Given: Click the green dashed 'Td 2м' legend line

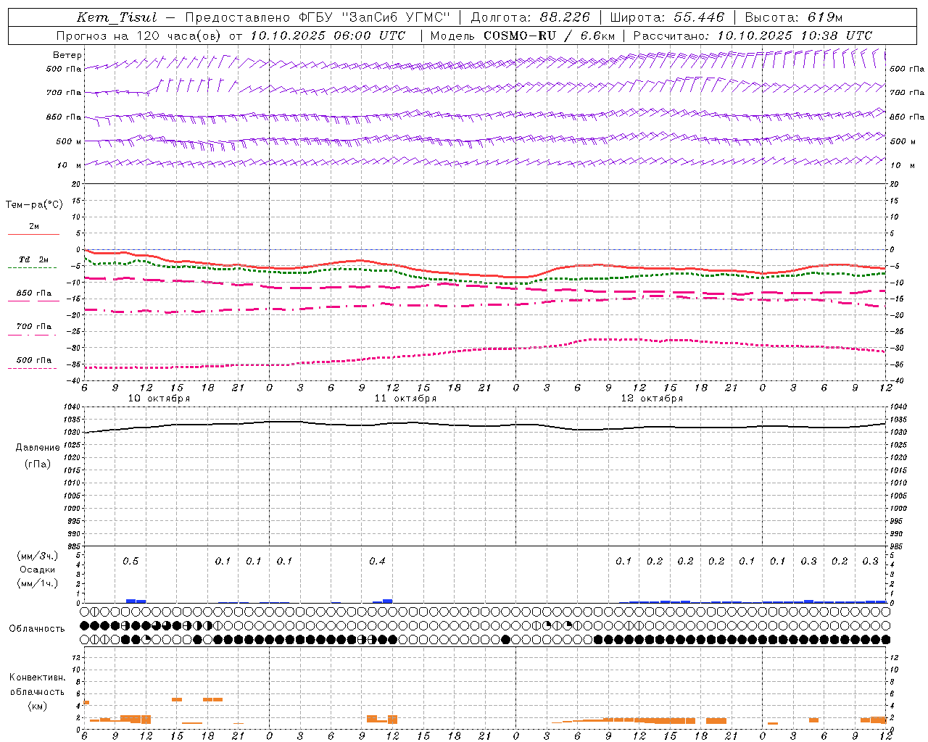Looking at the screenshot, I should [32, 268].
